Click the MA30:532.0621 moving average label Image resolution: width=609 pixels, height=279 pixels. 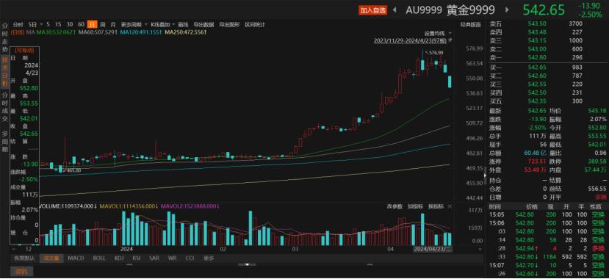(56, 32)
